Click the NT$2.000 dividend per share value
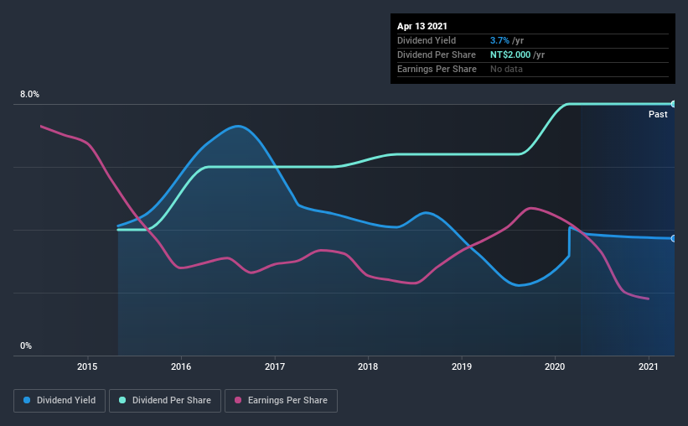 tap(510, 55)
